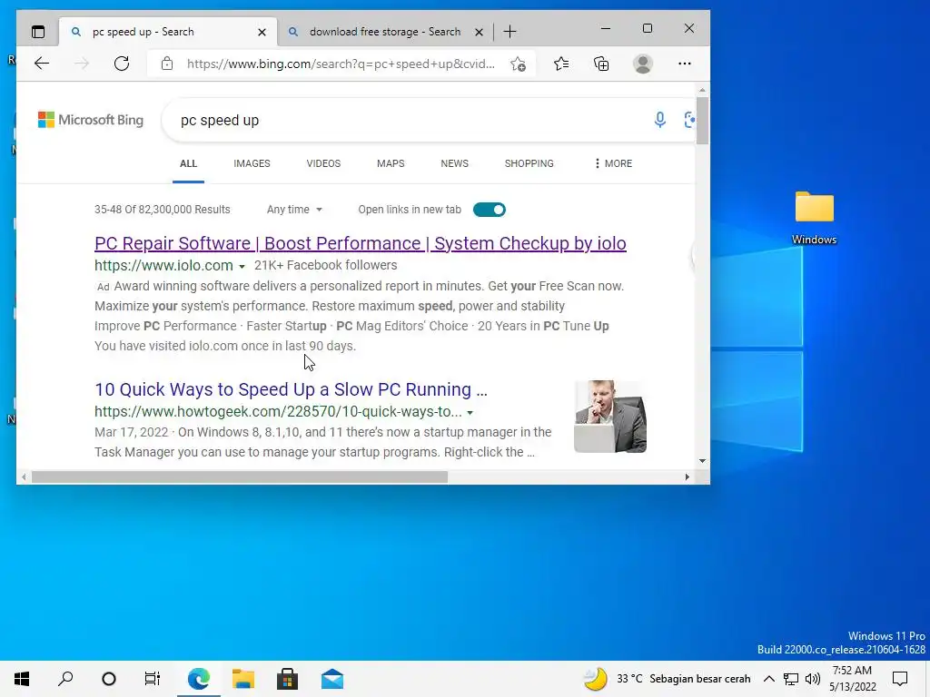
Task: Open the Collections icon in Edge toolbar
Action: [601, 64]
